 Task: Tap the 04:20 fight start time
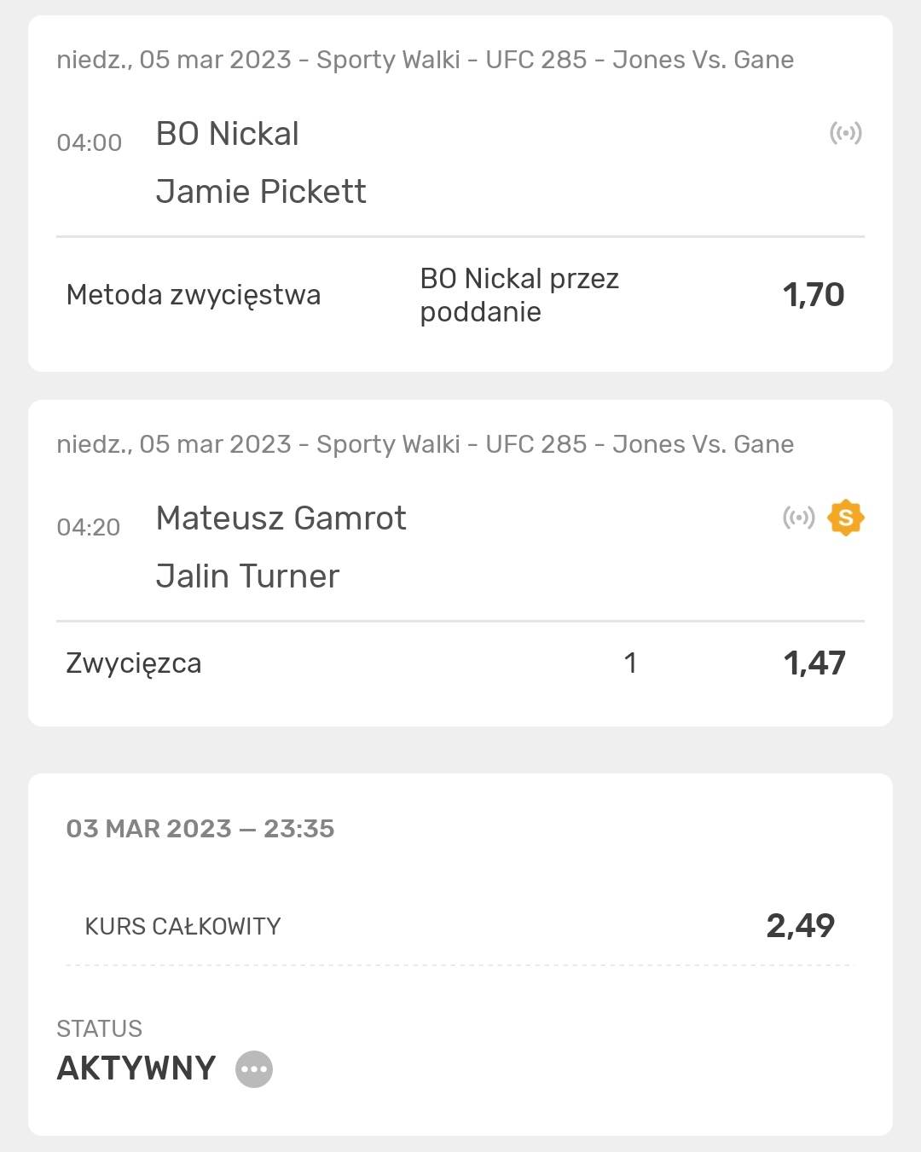pos(89,527)
